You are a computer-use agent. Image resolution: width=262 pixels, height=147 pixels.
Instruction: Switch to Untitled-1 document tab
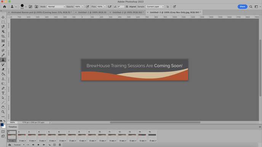click(92, 12)
